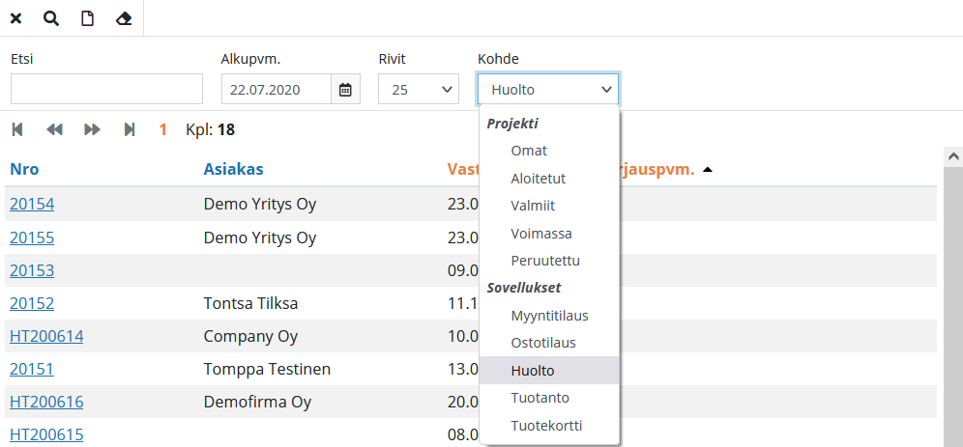Go to the first page of results
The height and width of the screenshot is (447, 963).
tap(17, 129)
